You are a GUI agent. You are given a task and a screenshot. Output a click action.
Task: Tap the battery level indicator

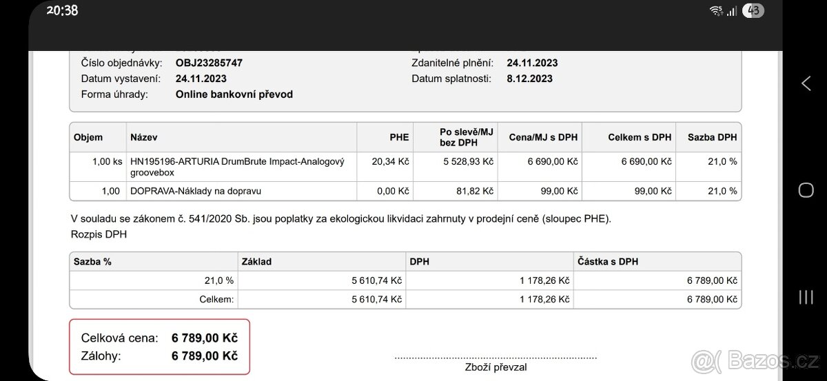(x=753, y=10)
